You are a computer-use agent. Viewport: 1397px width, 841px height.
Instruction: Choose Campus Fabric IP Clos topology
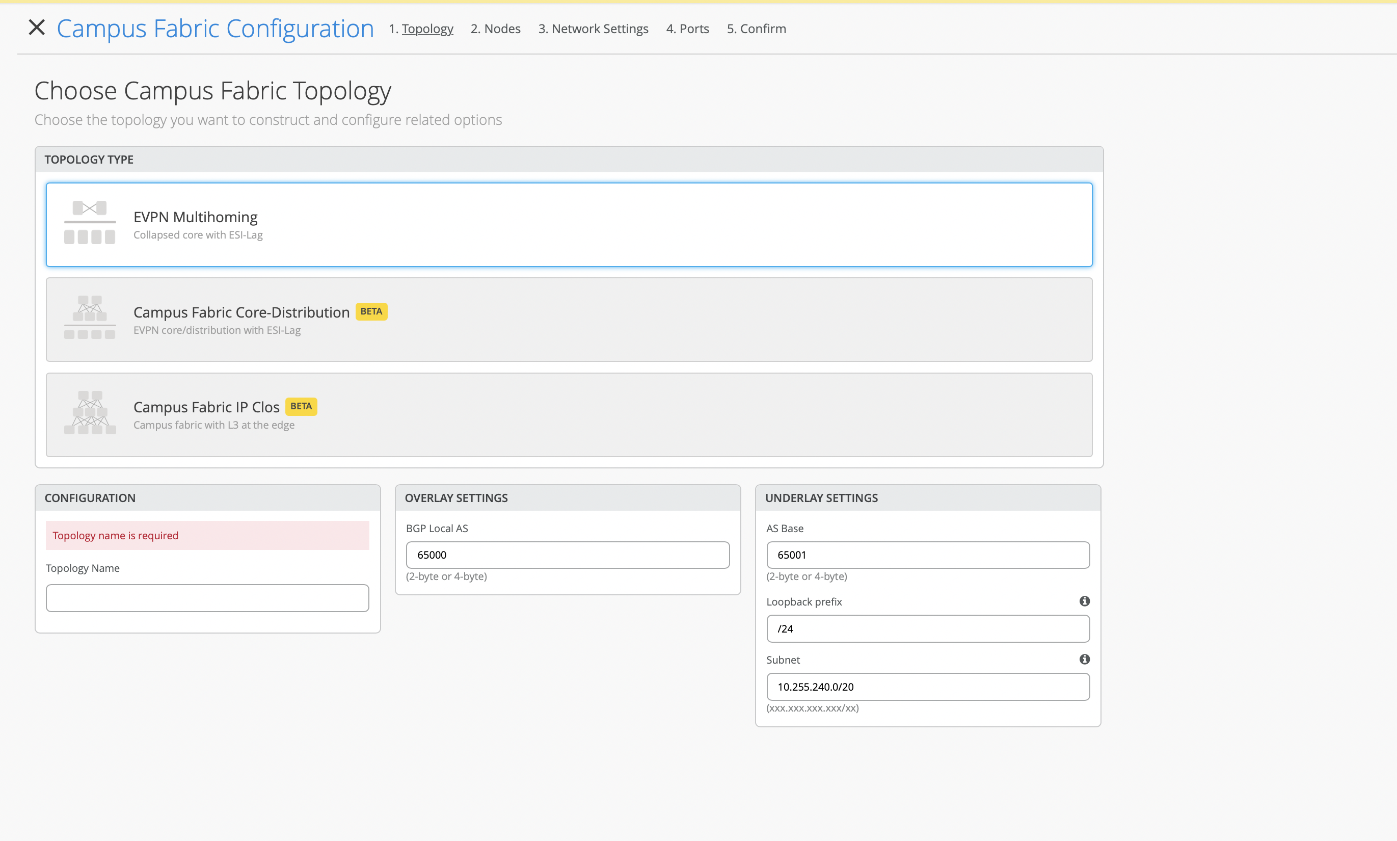pyautogui.click(x=568, y=415)
